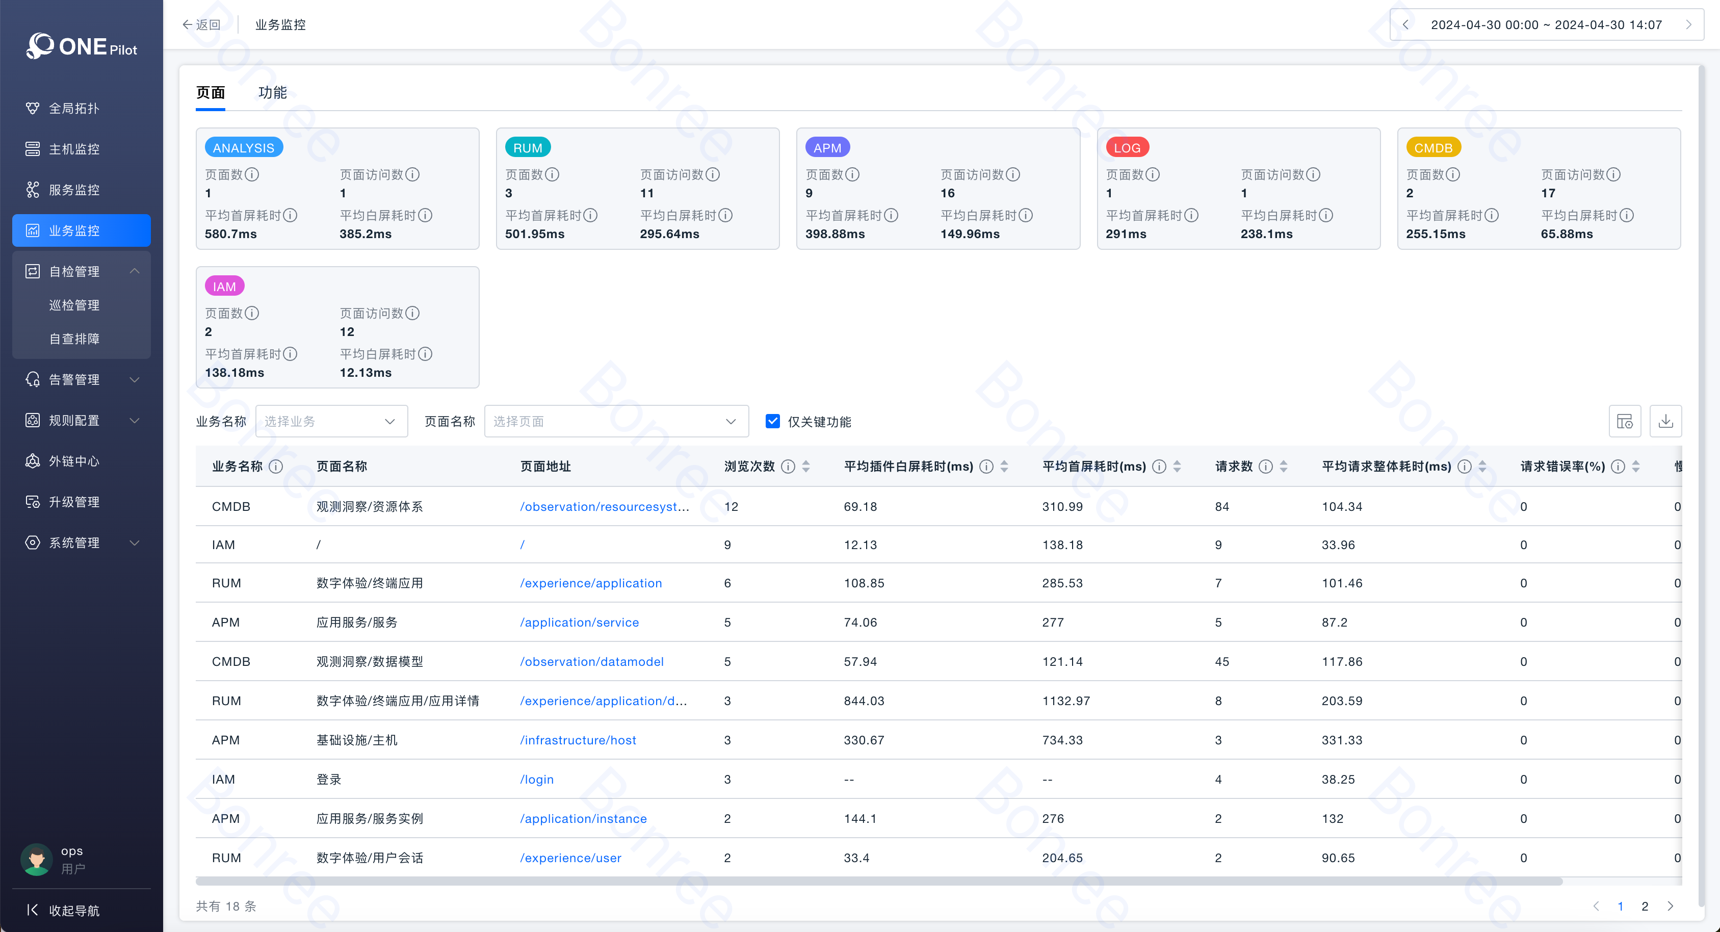Click info icon beside ANALYSIS 页面数
This screenshot has width=1720, height=932.
coord(252,174)
